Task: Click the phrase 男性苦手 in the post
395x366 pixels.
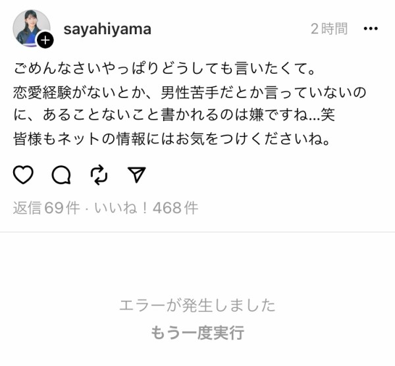Action: 190,92
